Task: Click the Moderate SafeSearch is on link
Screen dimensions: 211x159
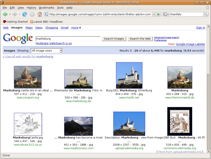Action: tap(54, 43)
